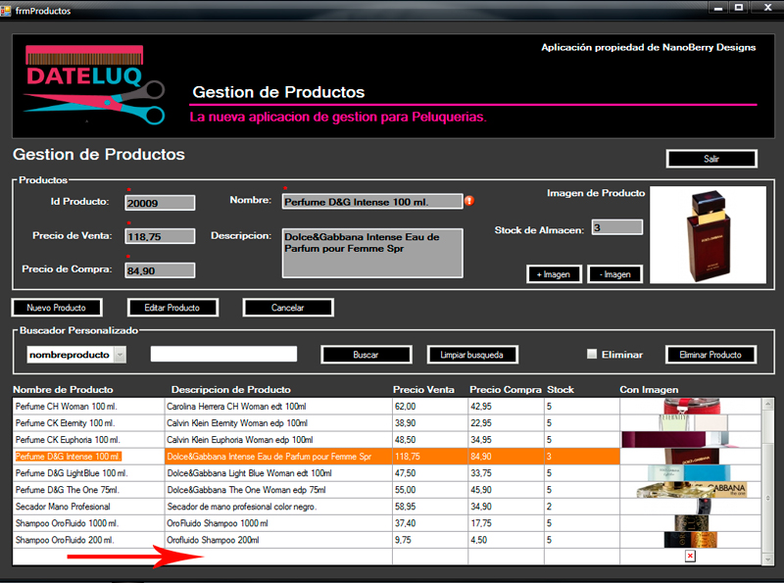Image resolution: width=784 pixels, height=583 pixels.
Task: Click the Buscar button
Action: click(366, 355)
